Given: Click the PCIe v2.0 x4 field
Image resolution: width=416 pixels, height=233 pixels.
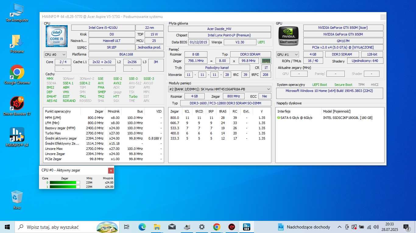Looking at the screenshot, I should pos(343,47).
